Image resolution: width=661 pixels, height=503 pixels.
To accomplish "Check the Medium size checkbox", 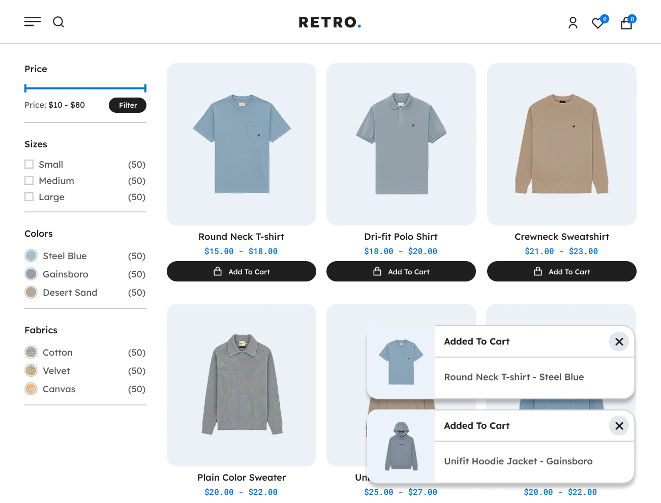I will pos(29,180).
